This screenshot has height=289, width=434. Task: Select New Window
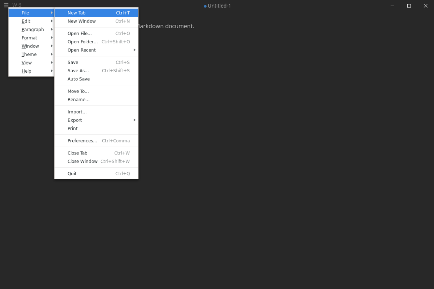coord(81,21)
